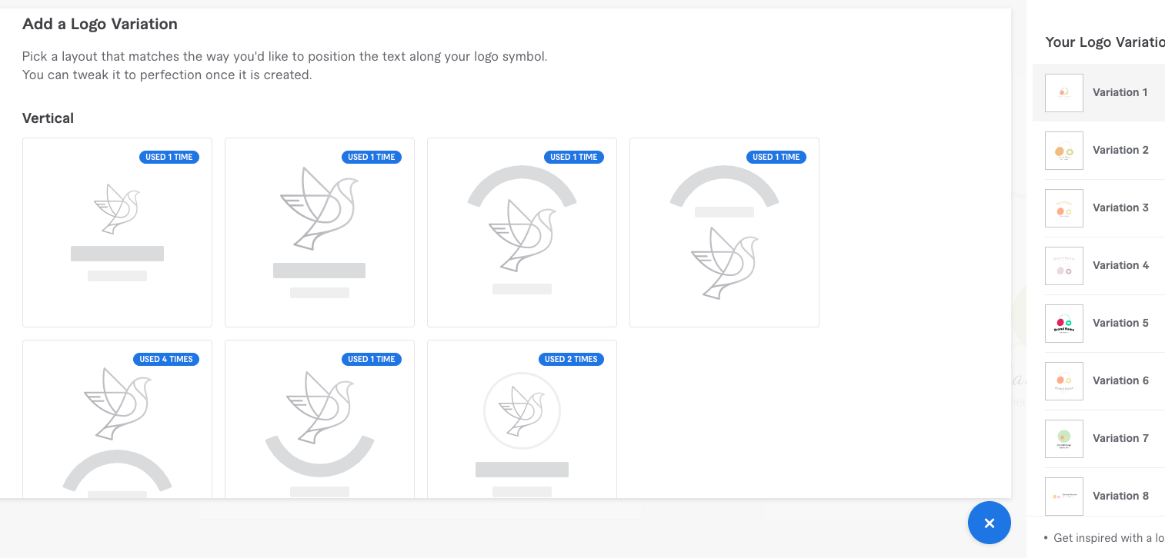
Task: Select Variation 7 green circle logo
Action: pos(1104,439)
